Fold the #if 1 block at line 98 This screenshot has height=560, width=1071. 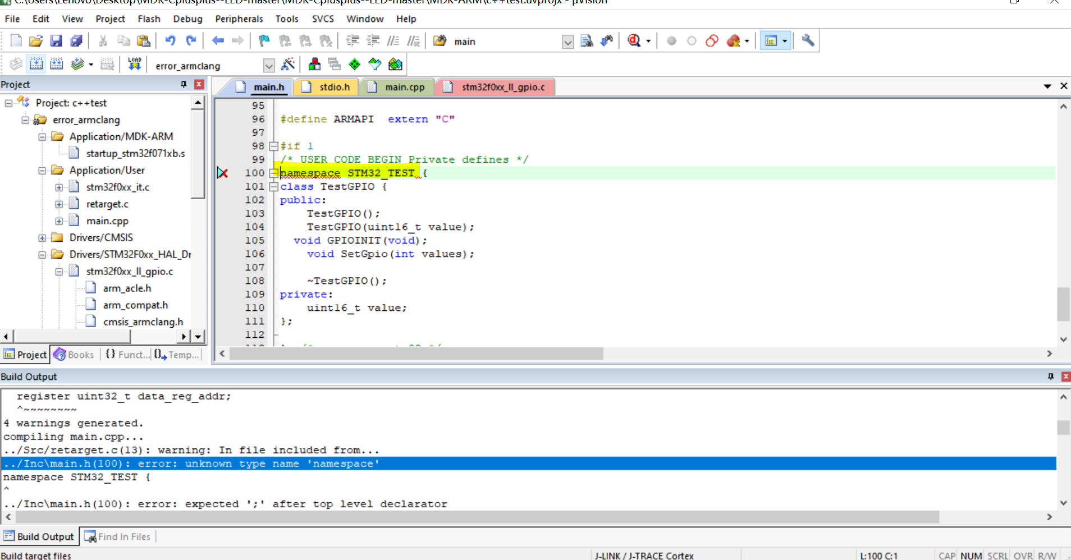point(273,146)
